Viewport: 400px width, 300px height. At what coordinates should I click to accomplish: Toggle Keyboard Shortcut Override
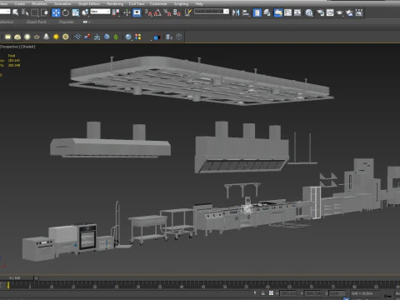point(137,12)
